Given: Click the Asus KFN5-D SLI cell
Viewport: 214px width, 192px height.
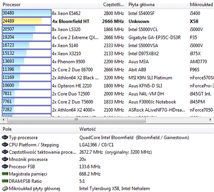Looking at the screenshot, I should point(145,86).
